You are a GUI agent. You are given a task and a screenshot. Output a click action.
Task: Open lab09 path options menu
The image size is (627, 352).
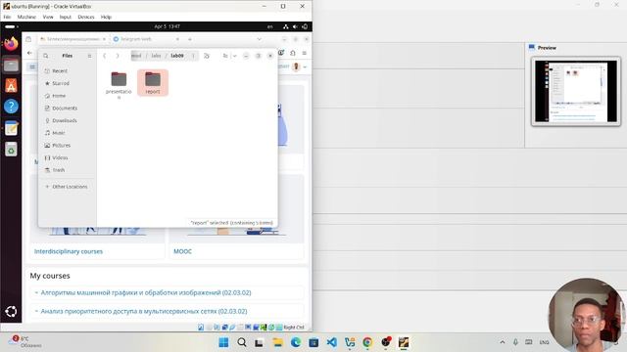pos(193,56)
